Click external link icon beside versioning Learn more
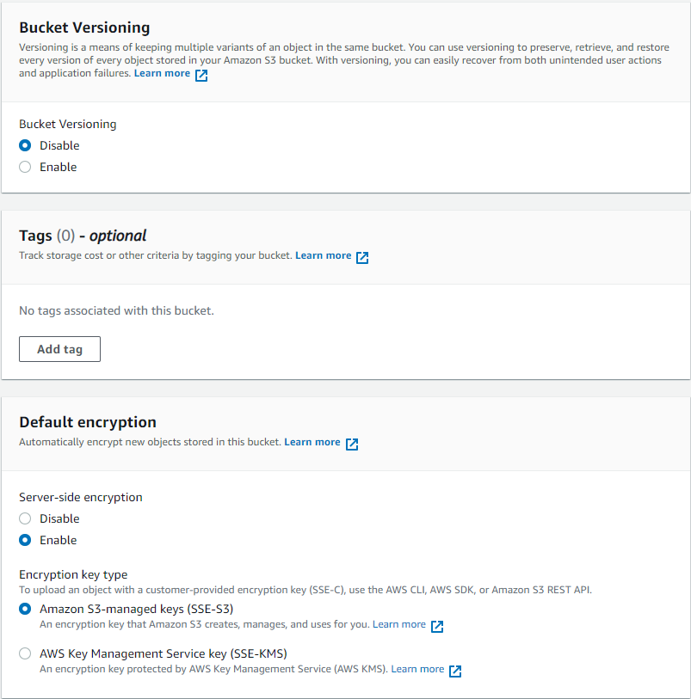The width and height of the screenshot is (691, 699). click(x=201, y=73)
